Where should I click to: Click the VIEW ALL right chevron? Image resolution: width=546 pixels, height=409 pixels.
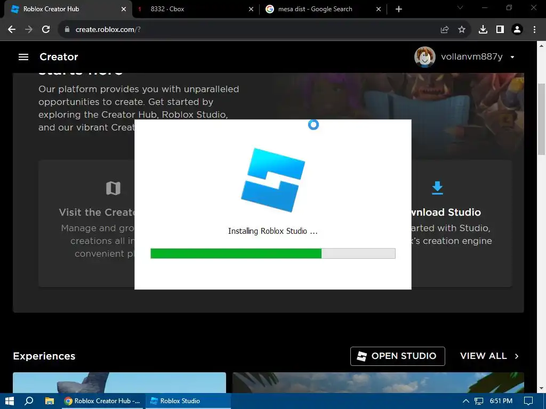tap(517, 356)
